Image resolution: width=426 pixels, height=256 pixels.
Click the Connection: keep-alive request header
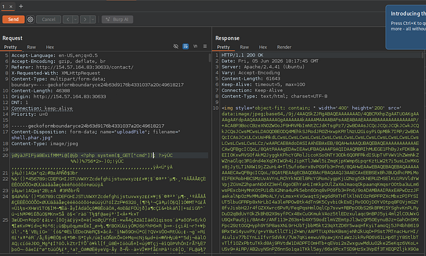click(42, 109)
